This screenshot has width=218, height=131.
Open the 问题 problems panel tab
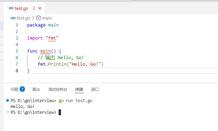tap(14, 89)
